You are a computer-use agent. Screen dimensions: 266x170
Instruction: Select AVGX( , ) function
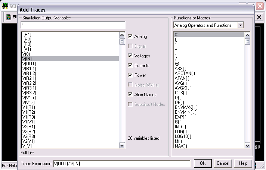[209, 88]
